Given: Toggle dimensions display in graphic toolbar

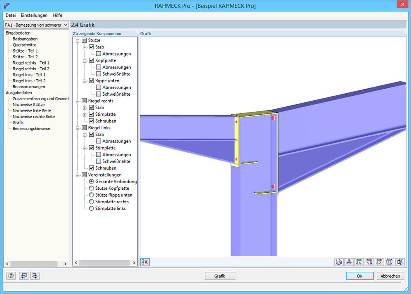Looking at the screenshot, I should (349, 262).
